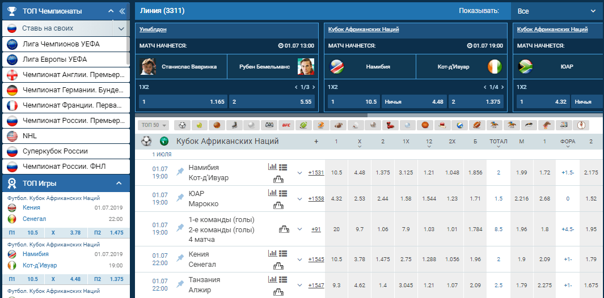This screenshot has width=604, height=298.
Task: Open +91 more markets link
Action: 316,229
